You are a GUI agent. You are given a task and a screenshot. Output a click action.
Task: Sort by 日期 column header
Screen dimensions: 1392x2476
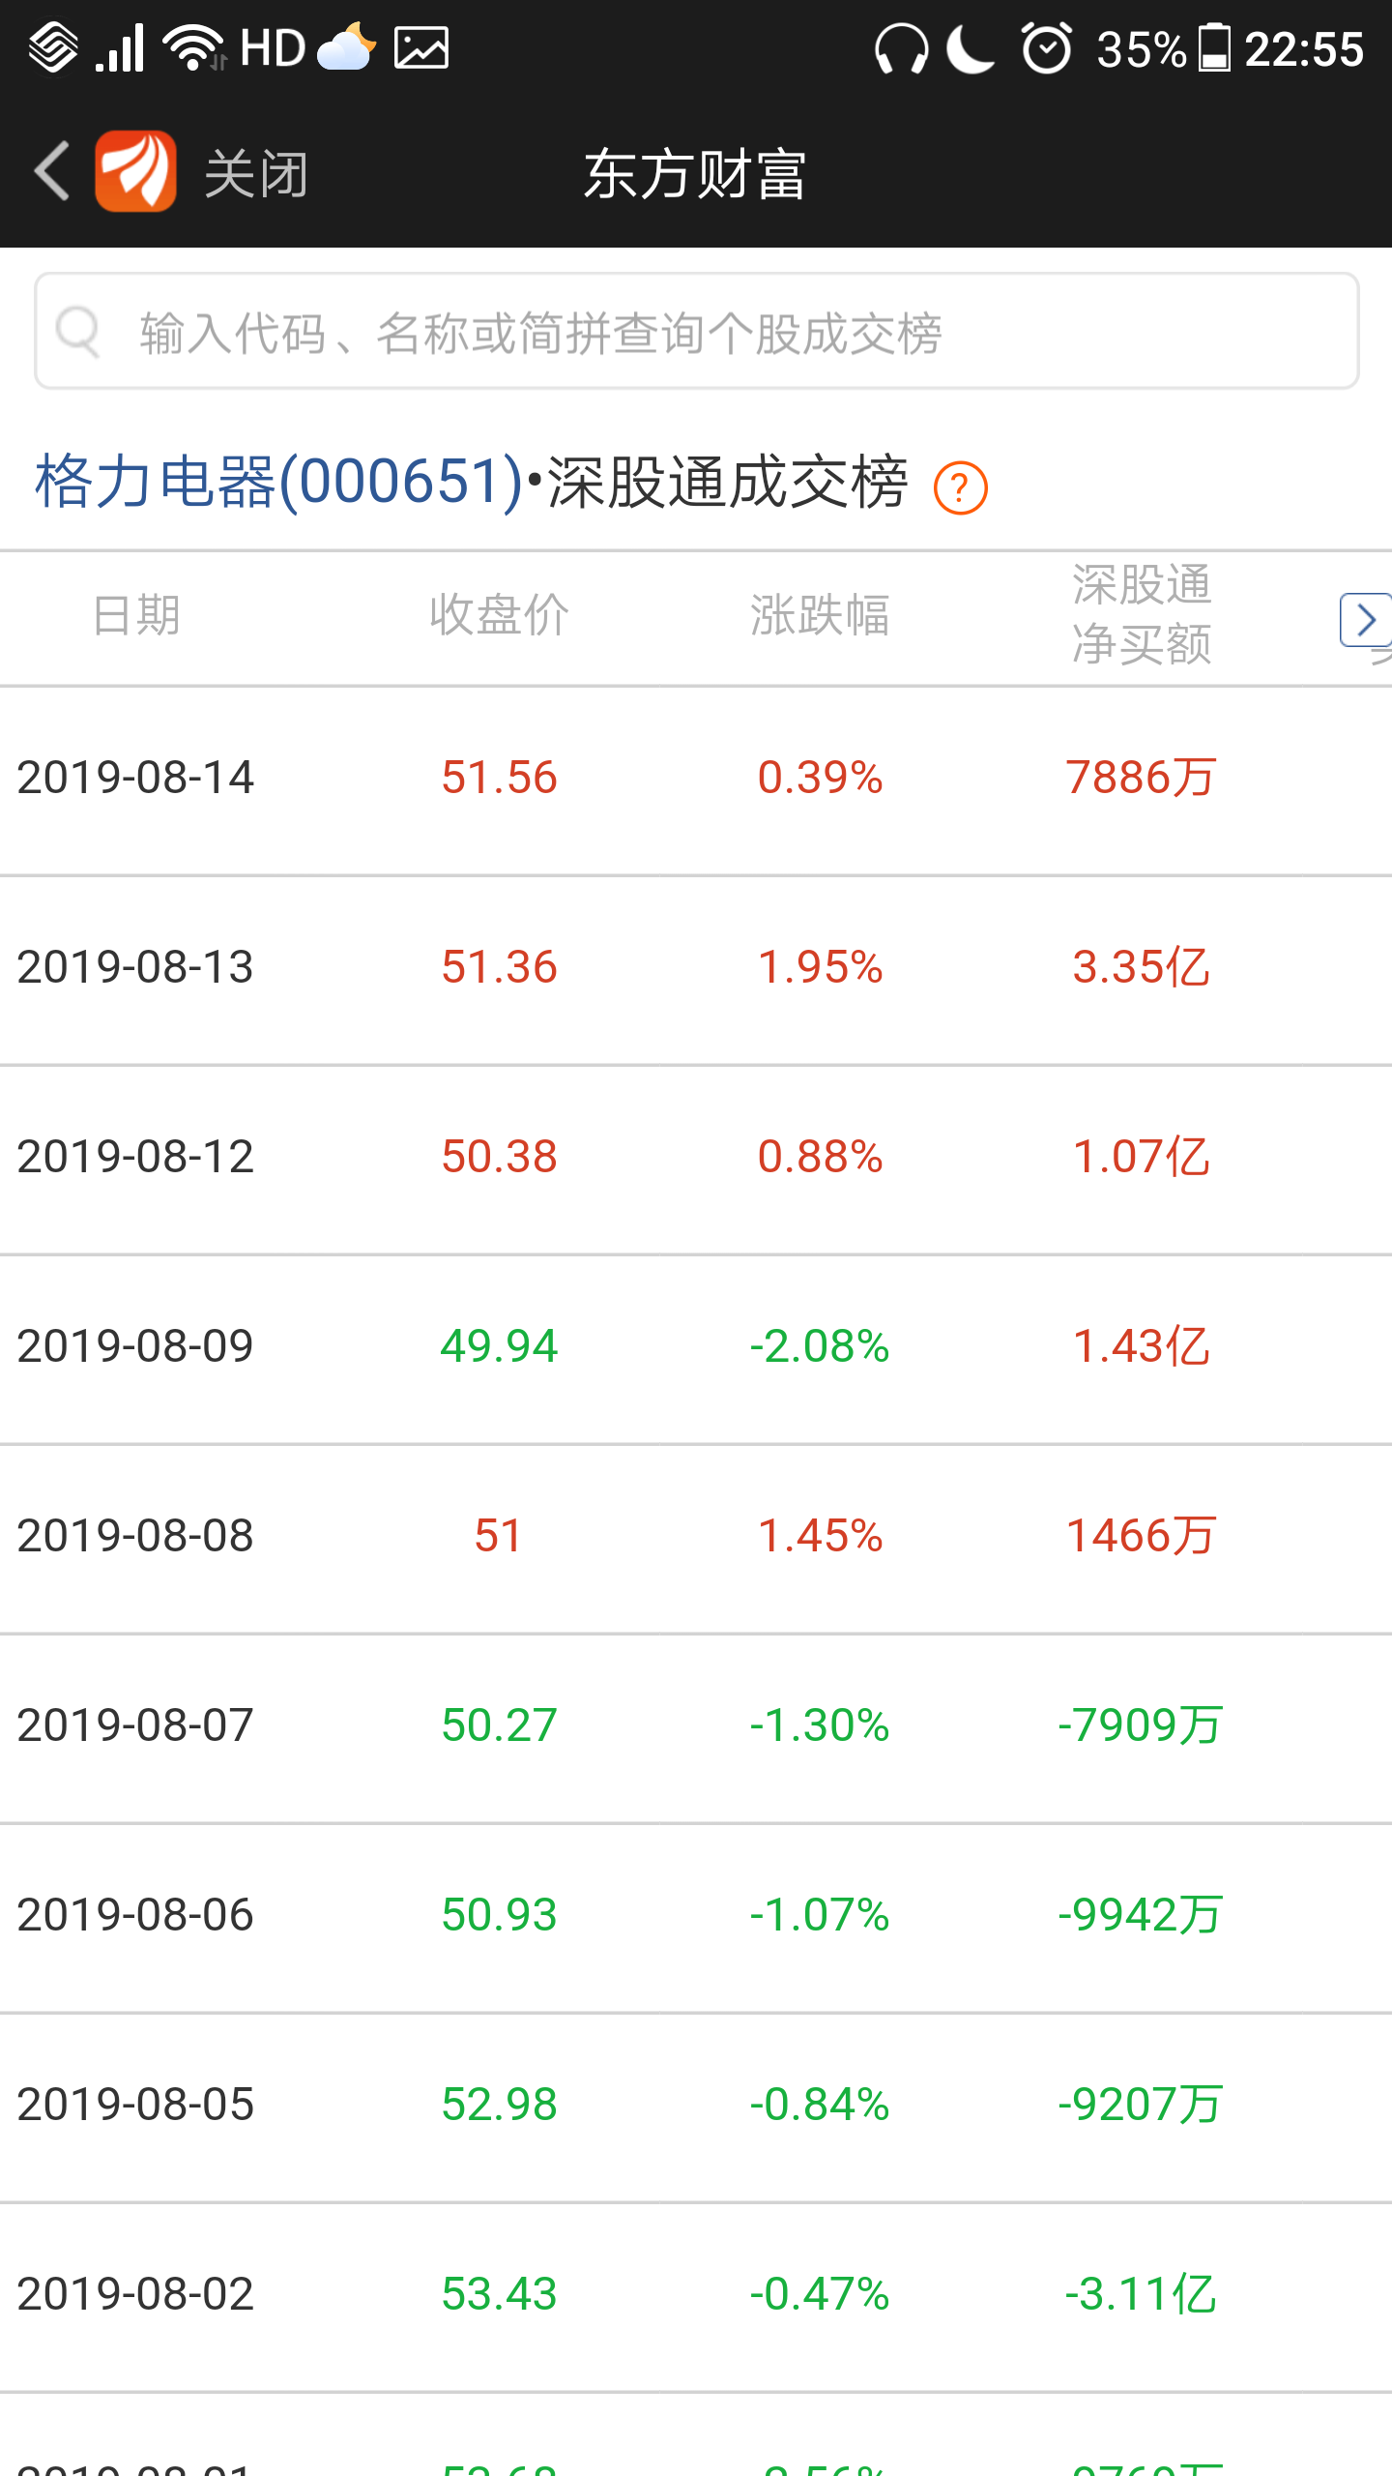(136, 615)
